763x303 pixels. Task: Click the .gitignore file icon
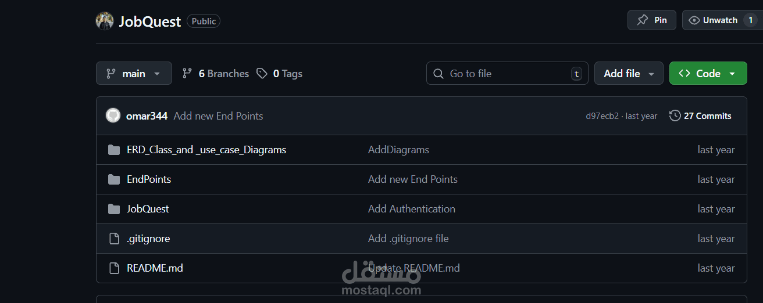coord(114,239)
